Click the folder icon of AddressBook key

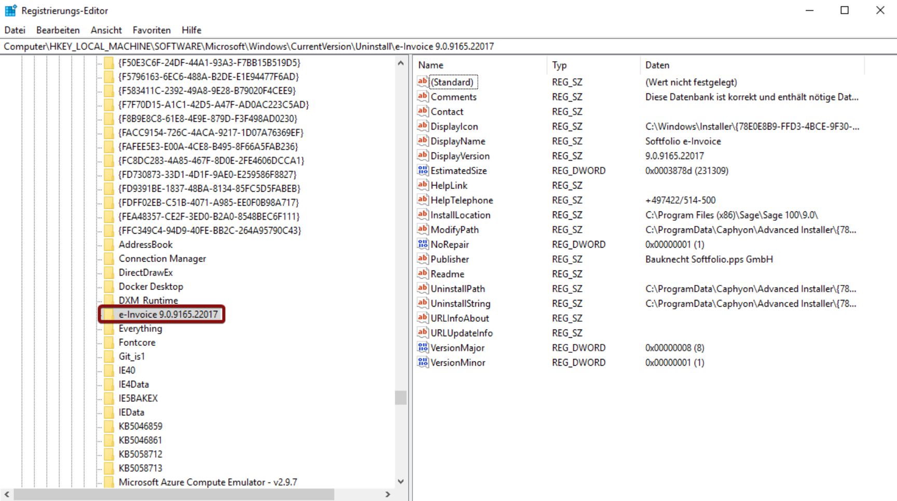[x=109, y=245]
